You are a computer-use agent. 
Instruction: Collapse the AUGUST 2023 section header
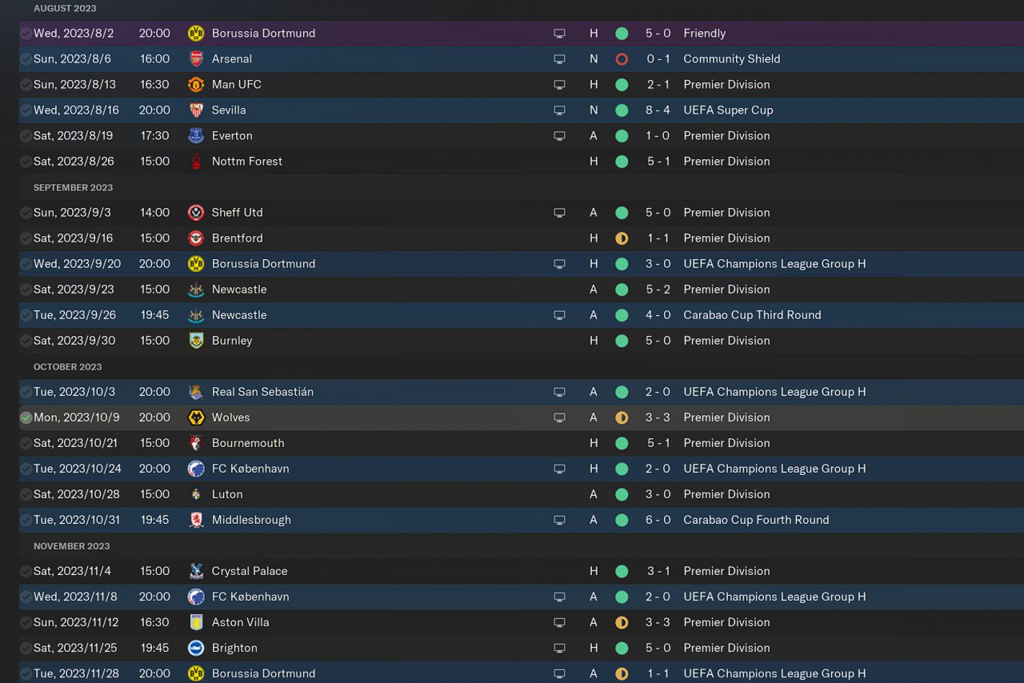pos(65,8)
